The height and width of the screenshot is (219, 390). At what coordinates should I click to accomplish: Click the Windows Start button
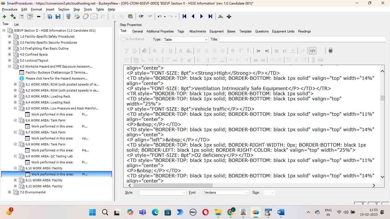(x=92, y=212)
